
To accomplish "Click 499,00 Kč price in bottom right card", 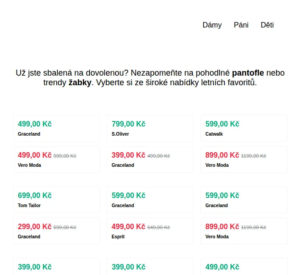I will tap(222, 267).
